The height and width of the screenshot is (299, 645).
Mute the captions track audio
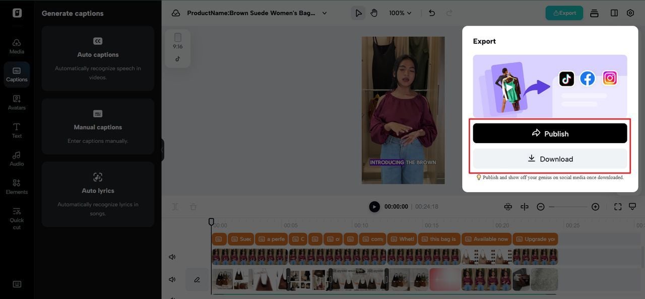click(x=172, y=257)
